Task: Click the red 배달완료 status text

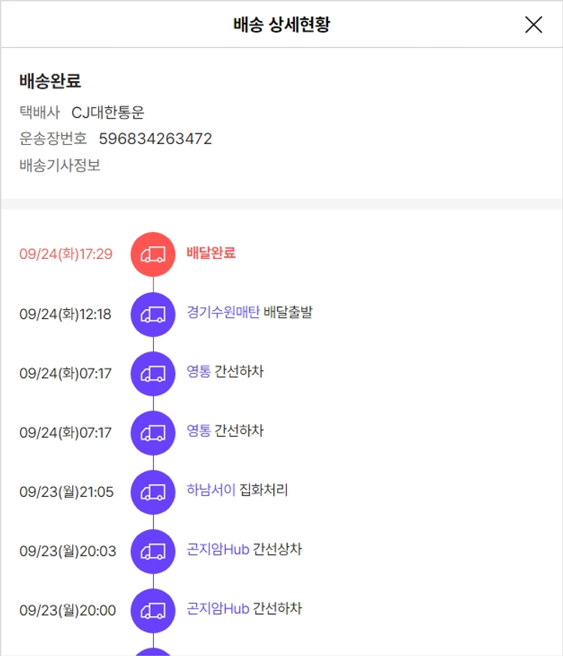Action: pos(211,253)
